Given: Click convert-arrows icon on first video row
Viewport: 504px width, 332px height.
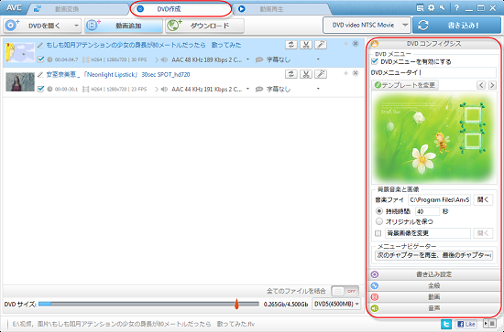Looking at the screenshot, I should pos(290,45).
